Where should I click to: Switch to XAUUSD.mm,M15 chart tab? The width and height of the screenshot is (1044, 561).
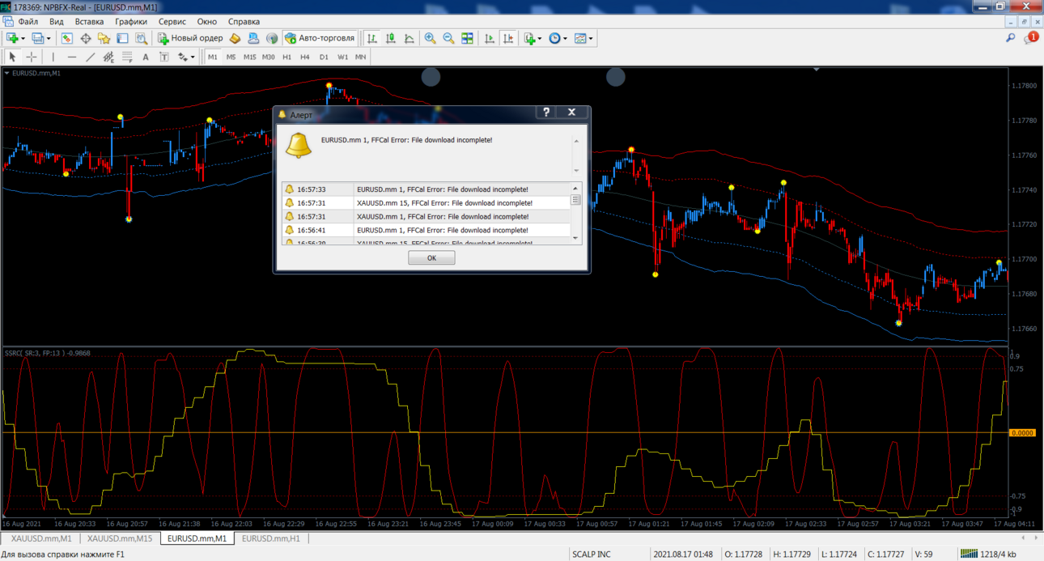[x=120, y=538]
